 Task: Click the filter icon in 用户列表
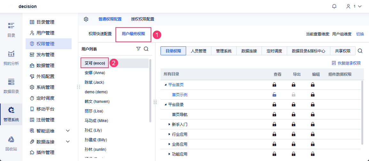click(138, 49)
